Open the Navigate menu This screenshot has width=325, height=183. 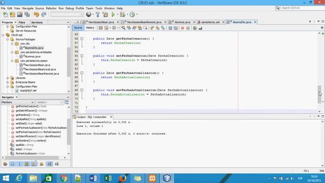coord(28,8)
